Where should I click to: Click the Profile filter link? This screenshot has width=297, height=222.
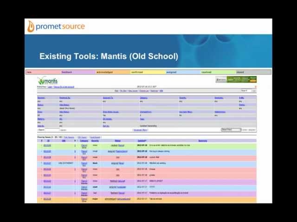pos(241,98)
